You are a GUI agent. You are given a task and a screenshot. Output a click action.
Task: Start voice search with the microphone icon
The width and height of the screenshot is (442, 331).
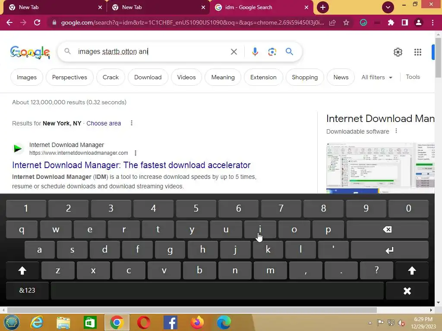[x=255, y=52]
